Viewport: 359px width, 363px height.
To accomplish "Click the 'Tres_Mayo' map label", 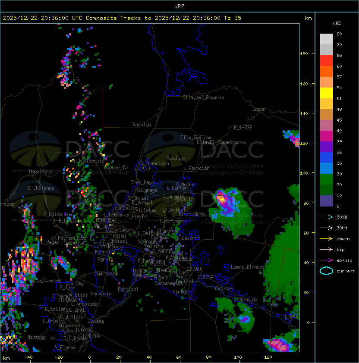I will pyautogui.click(x=142, y=182).
